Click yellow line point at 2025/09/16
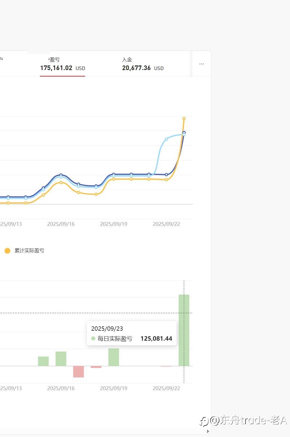290x437 pixels. (x=61, y=182)
